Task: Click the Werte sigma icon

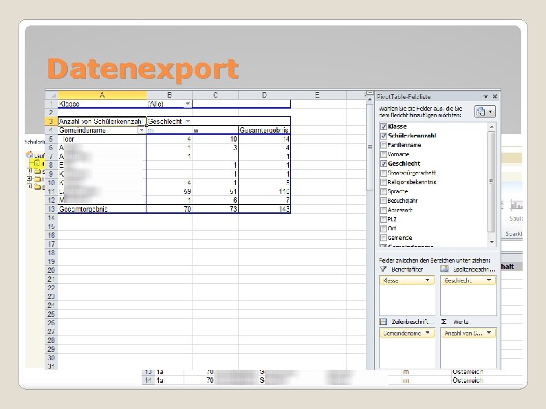Action: click(x=444, y=322)
